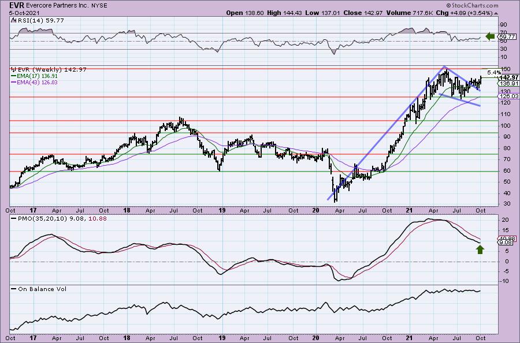Viewport: 520px width, 343px height.
Task: Click the 150 price axis label
Action: coord(506,69)
